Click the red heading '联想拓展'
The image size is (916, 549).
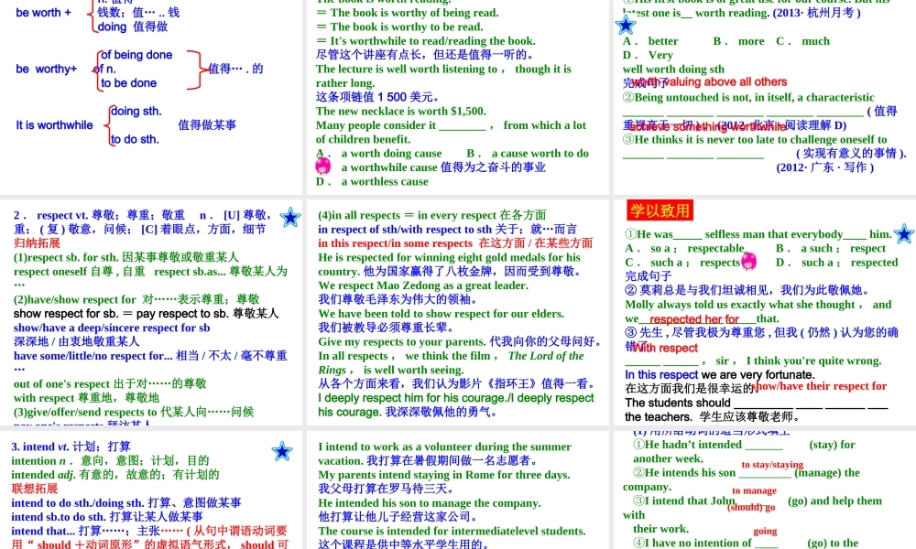[x=35, y=489]
